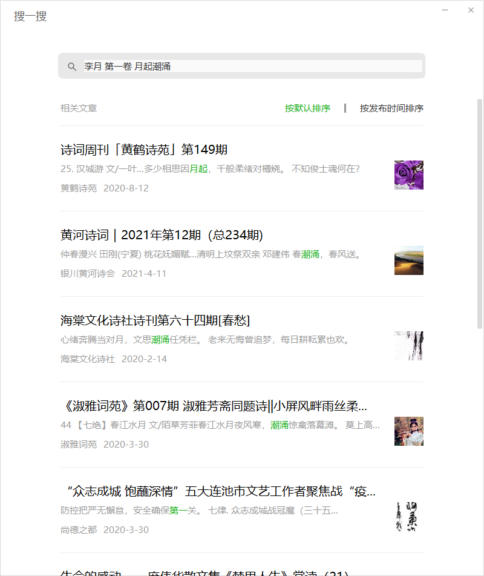Open the calligraphy thumbnail
The width and height of the screenshot is (484, 576).
tap(409, 517)
